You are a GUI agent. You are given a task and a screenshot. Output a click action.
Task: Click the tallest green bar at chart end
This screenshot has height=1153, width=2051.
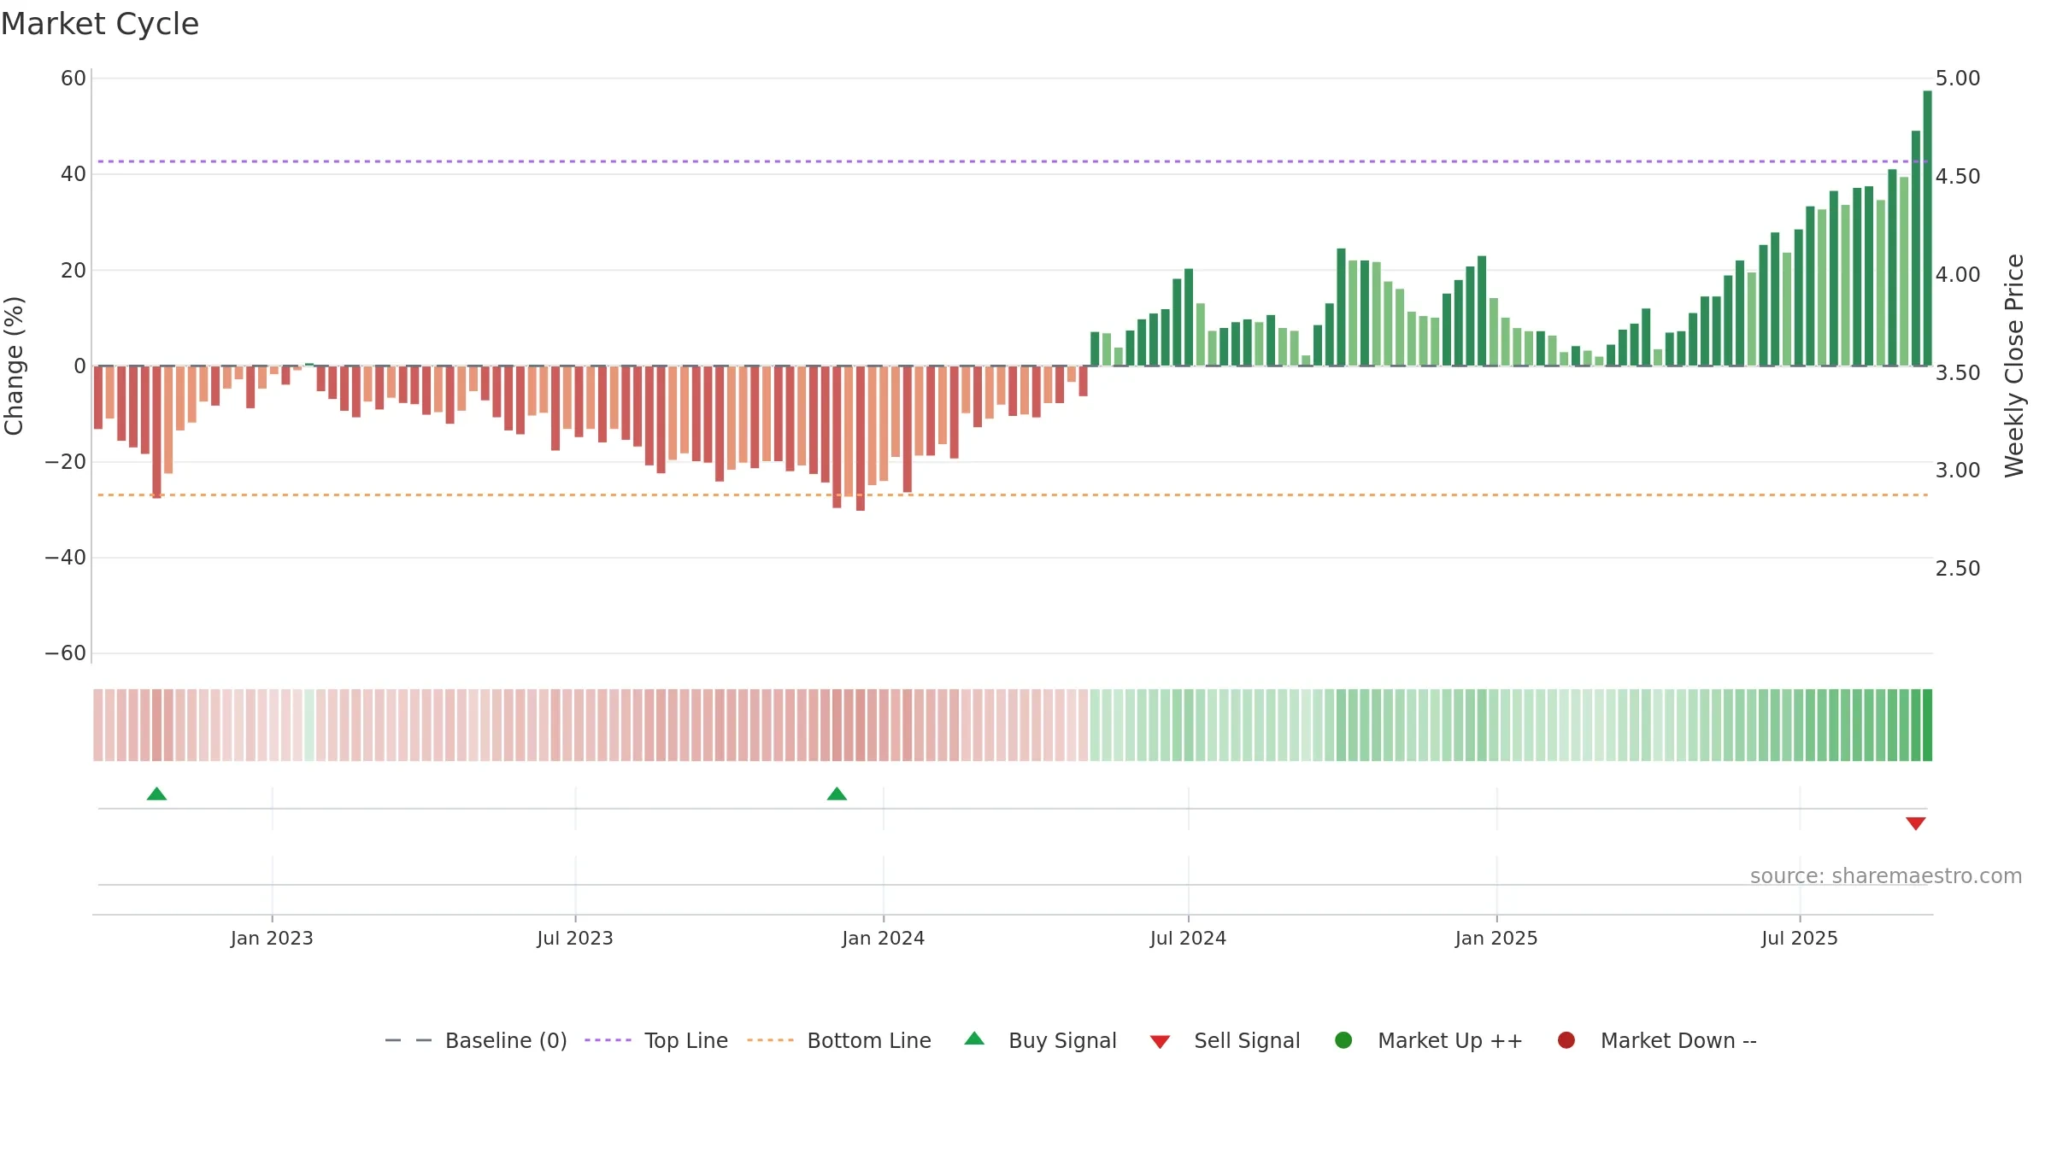tap(1928, 228)
